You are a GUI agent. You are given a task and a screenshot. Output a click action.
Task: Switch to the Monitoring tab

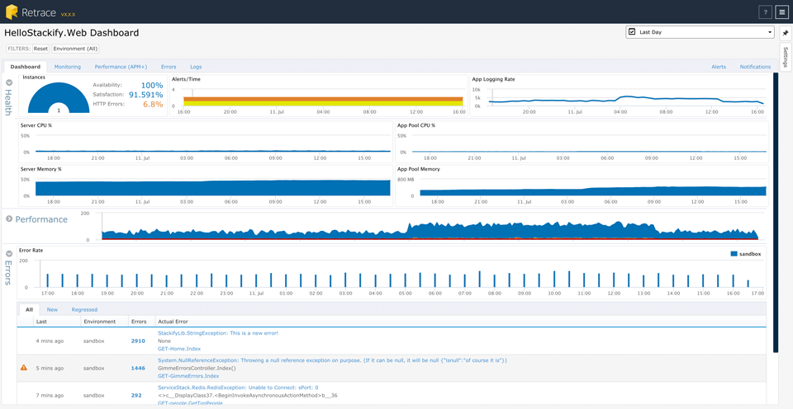67,67
